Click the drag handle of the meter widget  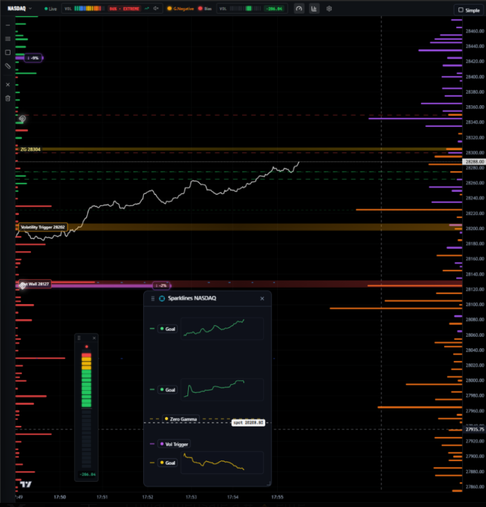click(79, 338)
